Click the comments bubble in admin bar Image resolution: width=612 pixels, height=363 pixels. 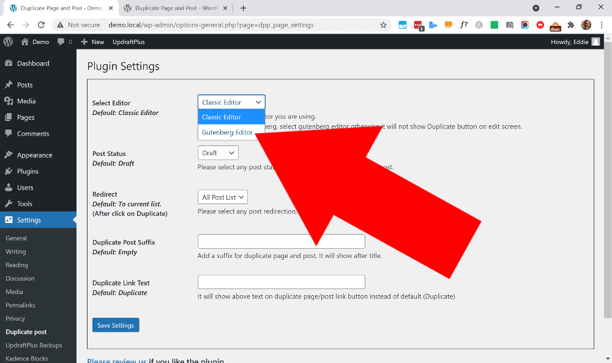click(61, 42)
